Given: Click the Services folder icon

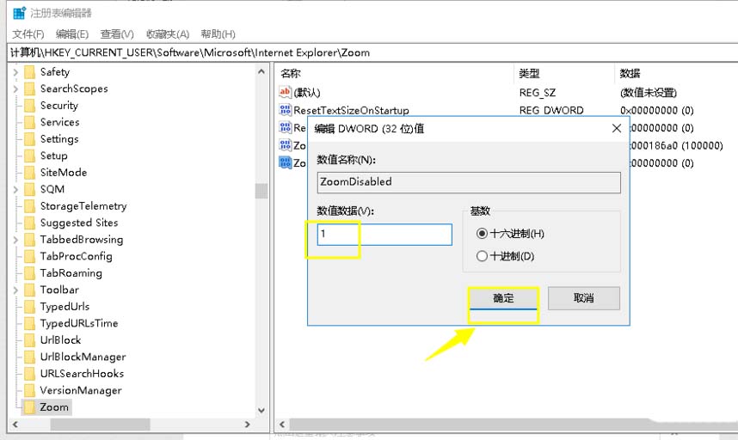Looking at the screenshot, I should (29, 122).
